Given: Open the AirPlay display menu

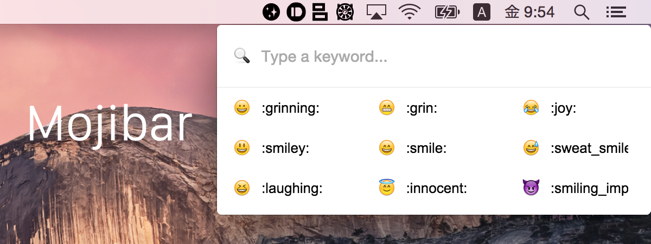Looking at the screenshot, I should [x=375, y=12].
